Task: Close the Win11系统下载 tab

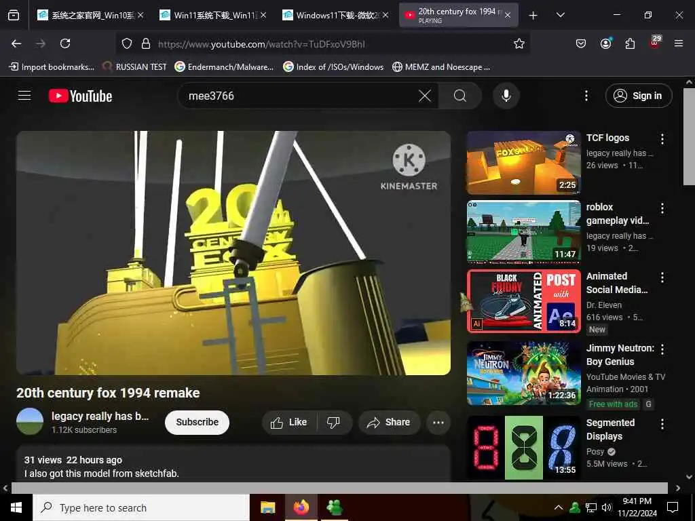Action: 263,15
